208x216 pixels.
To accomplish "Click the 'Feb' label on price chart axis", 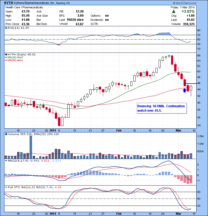I will 119,130.
